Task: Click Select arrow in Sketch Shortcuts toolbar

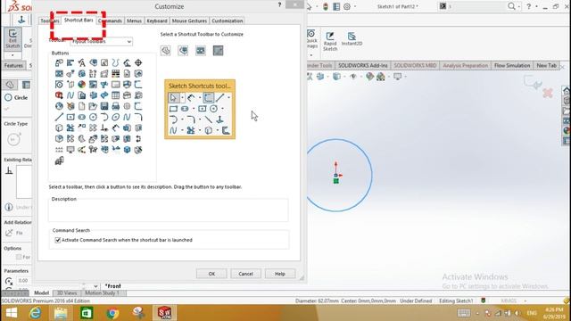Action: click(x=174, y=97)
